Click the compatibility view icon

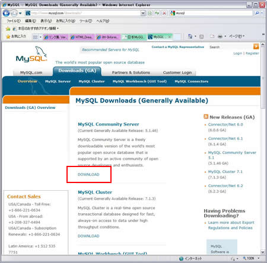pyautogui.click(x=150, y=13)
